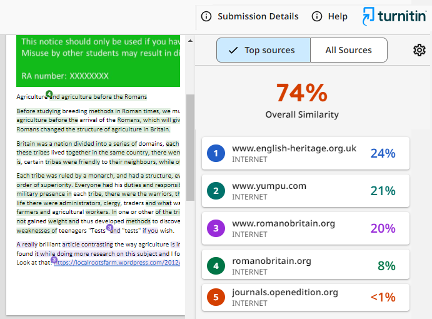Click the Turnitin logo
The image size is (432, 319).
coord(394,16)
